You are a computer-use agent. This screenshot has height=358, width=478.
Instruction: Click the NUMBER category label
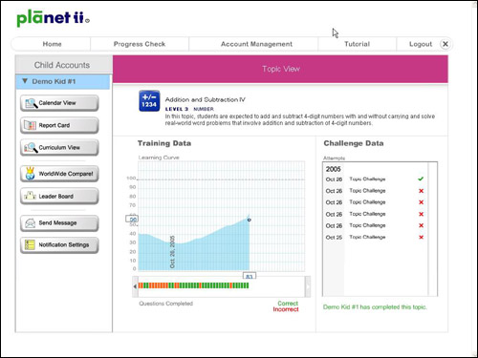pyautogui.click(x=204, y=109)
